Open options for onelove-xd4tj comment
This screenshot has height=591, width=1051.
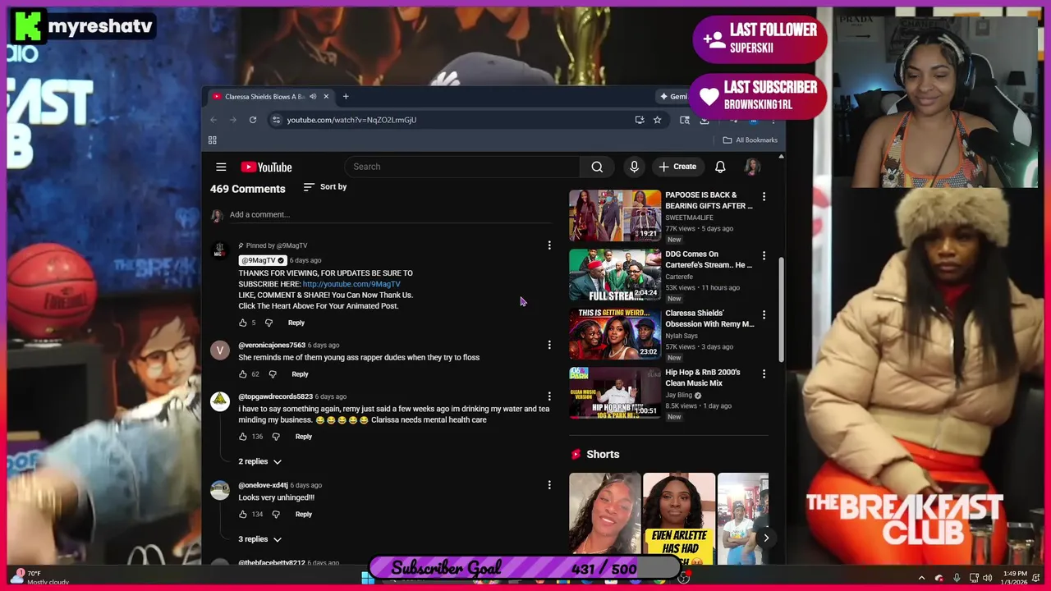tap(549, 485)
